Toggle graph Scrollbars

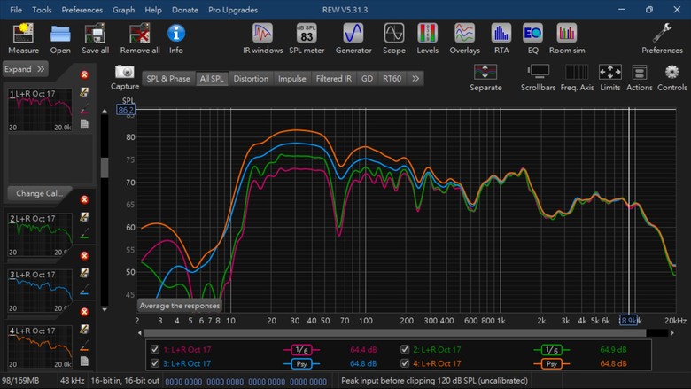(x=538, y=78)
